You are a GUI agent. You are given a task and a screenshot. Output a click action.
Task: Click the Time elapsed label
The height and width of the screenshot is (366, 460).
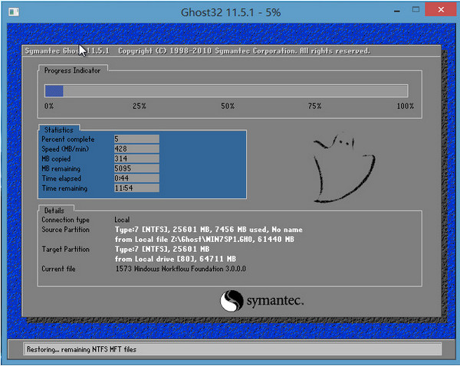pos(61,178)
